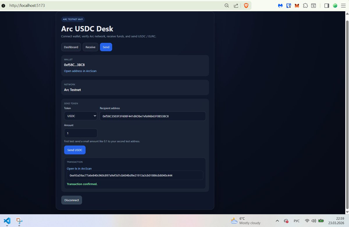Image resolution: width=349 pixels, height=227 pixels.
Task: Click the ARC TESTNET MVP badge
Action: tap(73, 19)
